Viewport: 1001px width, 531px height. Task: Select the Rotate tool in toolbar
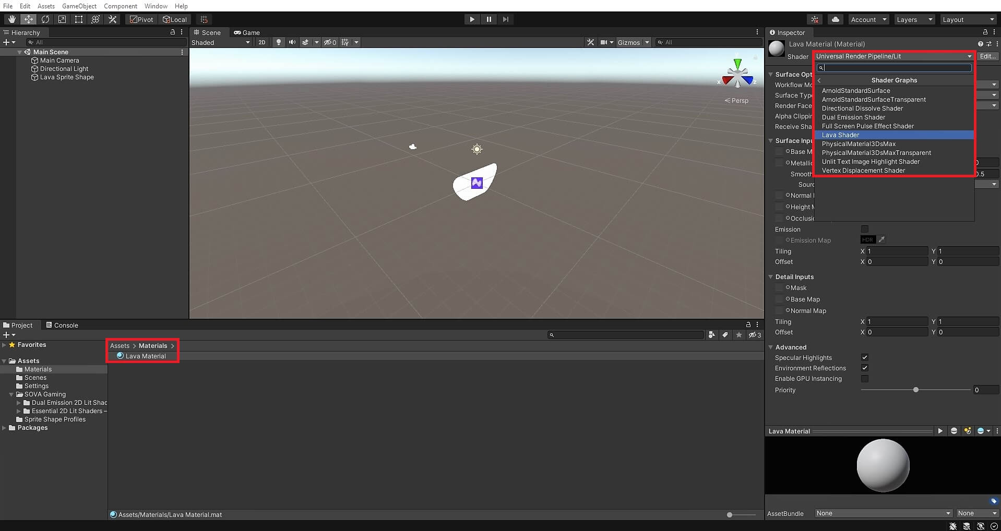[x=45, y=19]
